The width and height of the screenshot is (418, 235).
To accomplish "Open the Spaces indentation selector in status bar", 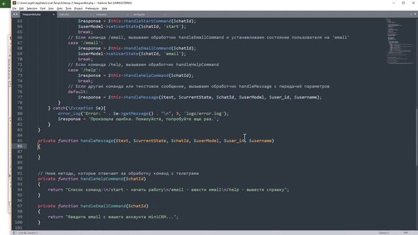I will point(384,233).
